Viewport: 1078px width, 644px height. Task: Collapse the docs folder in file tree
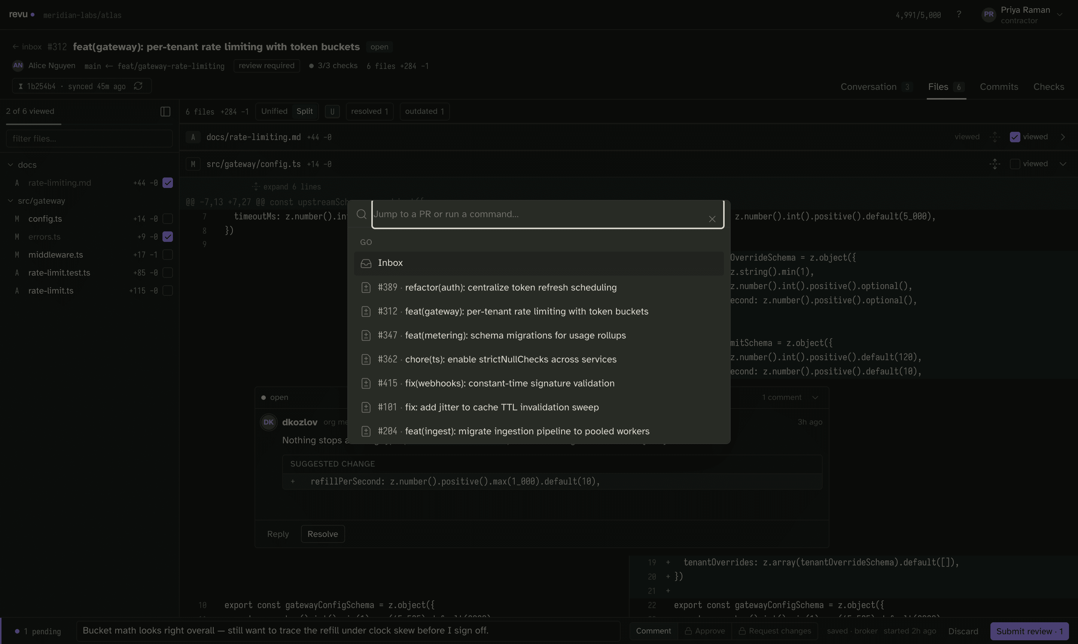click(10, 165)
